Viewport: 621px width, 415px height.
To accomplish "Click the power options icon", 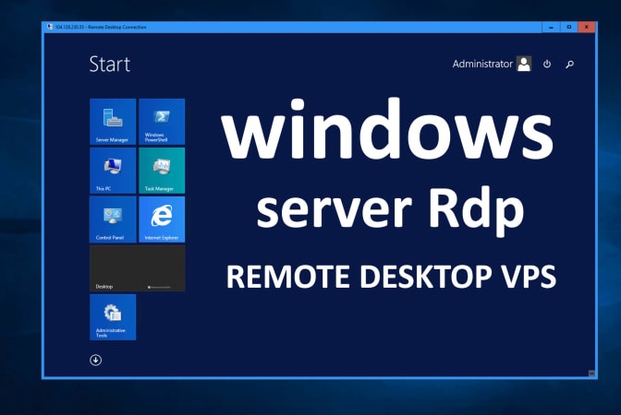I will [547, 64].
